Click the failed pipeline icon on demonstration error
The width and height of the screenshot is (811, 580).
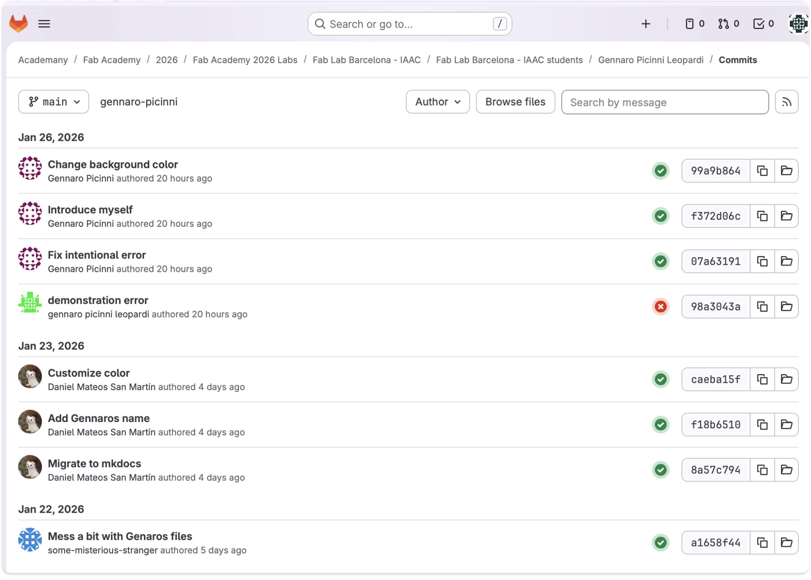(660, 307)
